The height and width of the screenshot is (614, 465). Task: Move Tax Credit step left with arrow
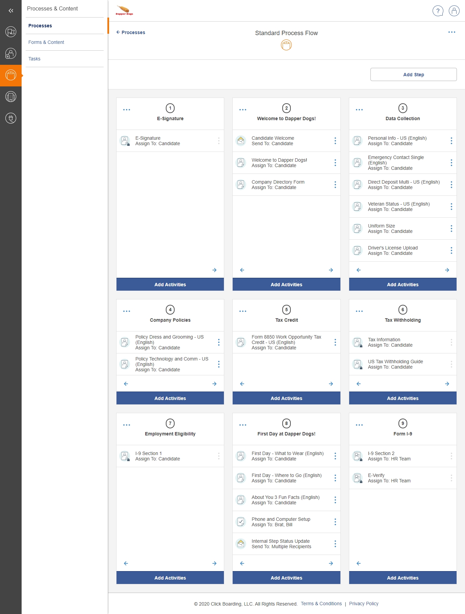[x=242, y=384]
